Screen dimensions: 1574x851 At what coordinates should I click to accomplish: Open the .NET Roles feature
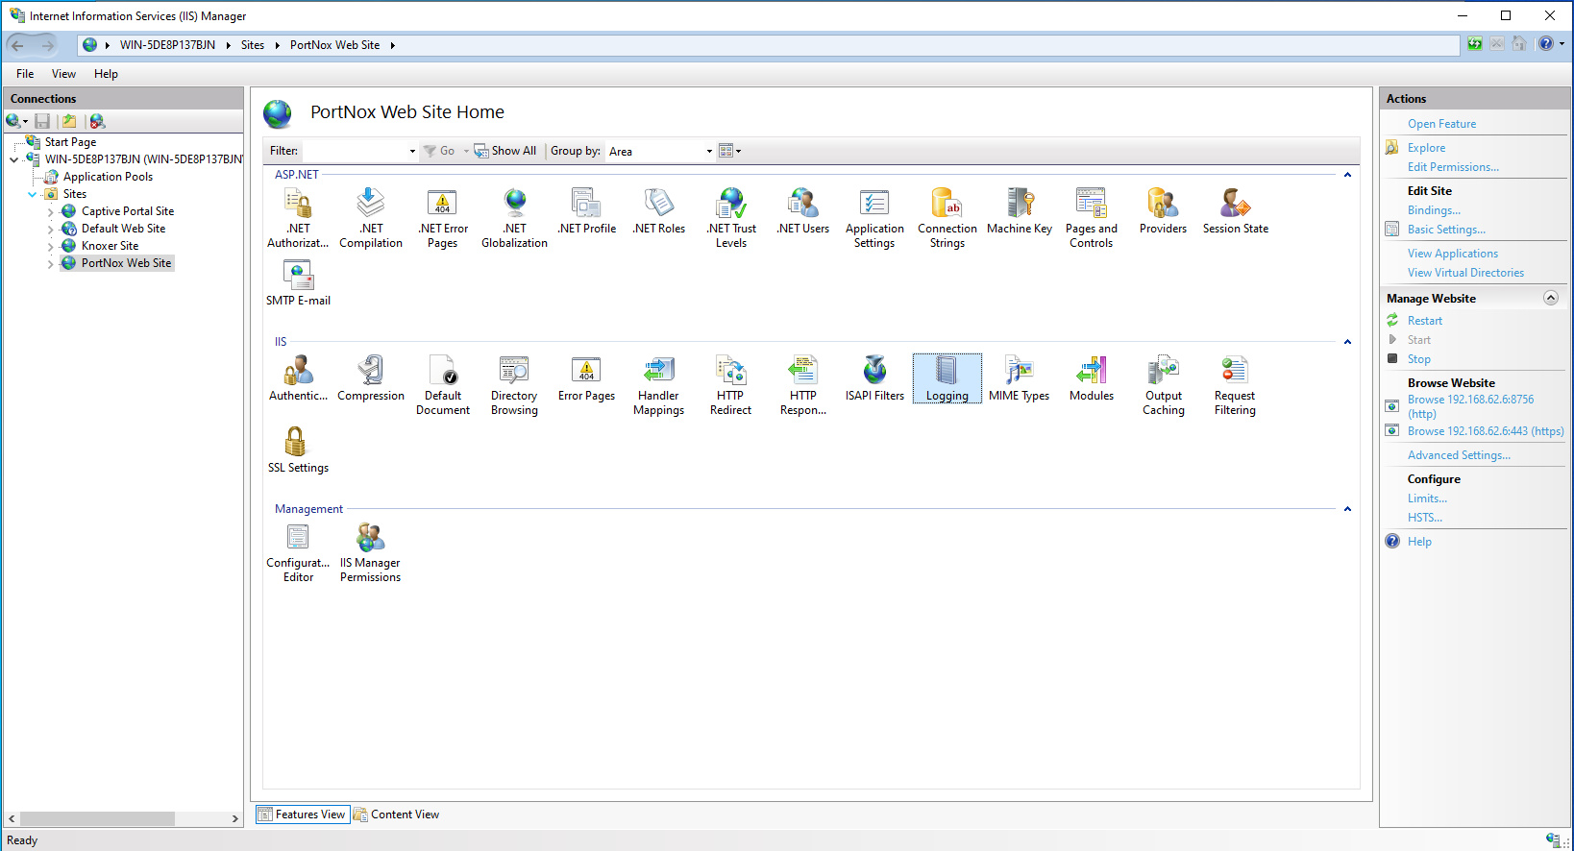(659, 211)
